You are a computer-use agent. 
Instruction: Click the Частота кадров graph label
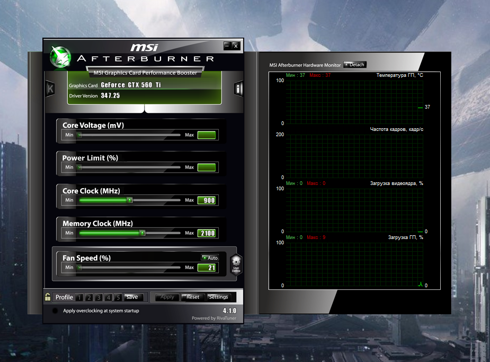[x=397, y=129]
